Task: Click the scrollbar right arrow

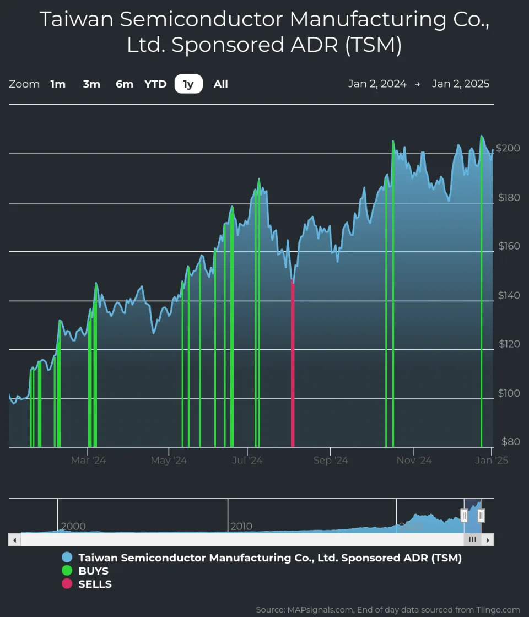Action: (x=488, y=540)
